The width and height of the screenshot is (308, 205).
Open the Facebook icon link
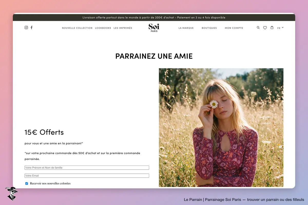point(32,28)
